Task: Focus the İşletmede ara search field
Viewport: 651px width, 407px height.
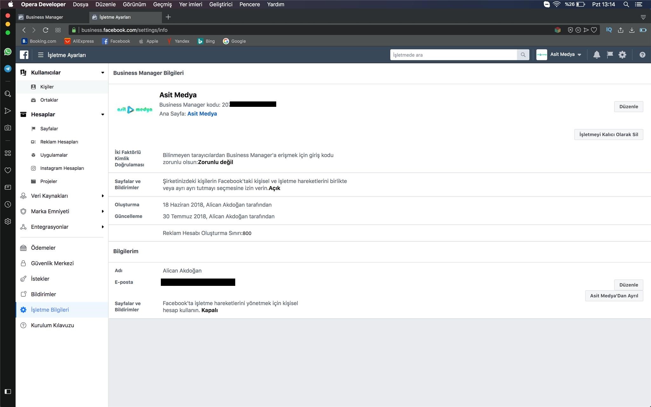Action: [453, 55]
